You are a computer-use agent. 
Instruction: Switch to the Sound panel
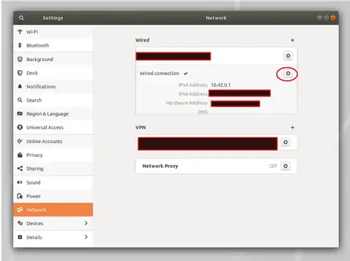coord(53,183)
